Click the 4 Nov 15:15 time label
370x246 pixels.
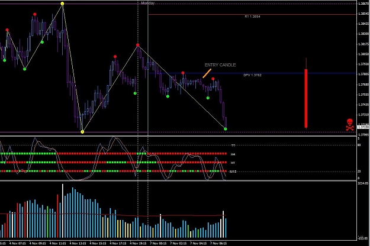click(98, 243)
